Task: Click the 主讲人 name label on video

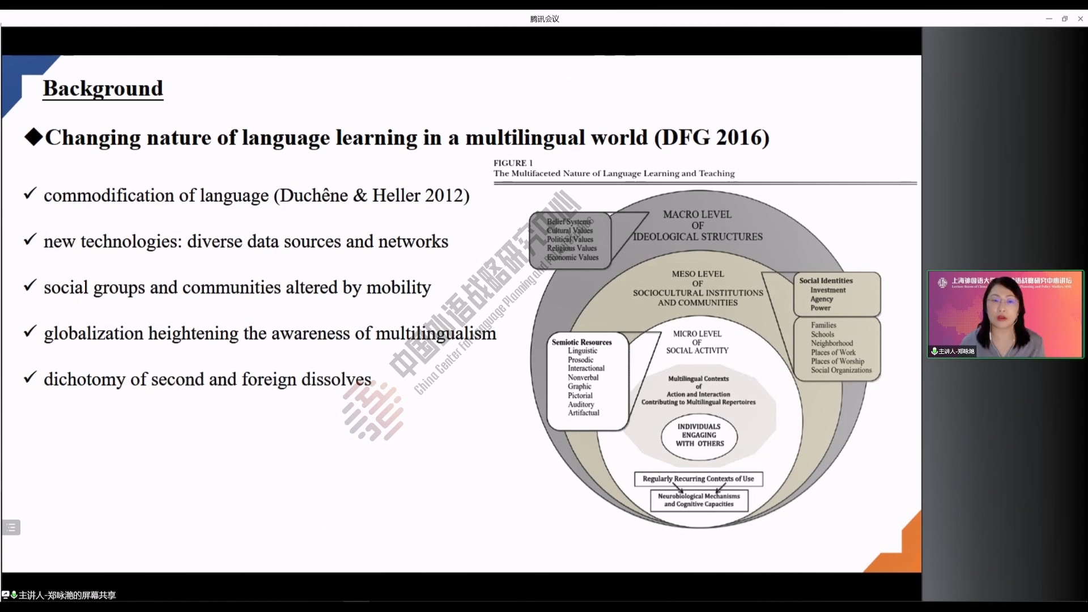Action: [957, 351]
